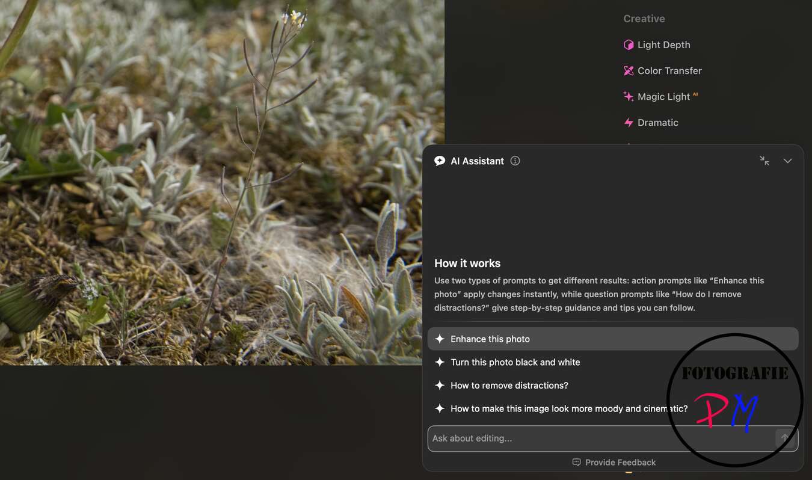Select "Turn this photo black and white" suggestion
This screenshot has height=480, width=812.
[515, 362]
